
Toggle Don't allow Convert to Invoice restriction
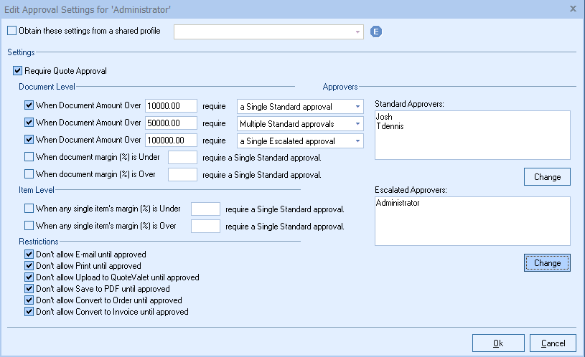(29, 312)
